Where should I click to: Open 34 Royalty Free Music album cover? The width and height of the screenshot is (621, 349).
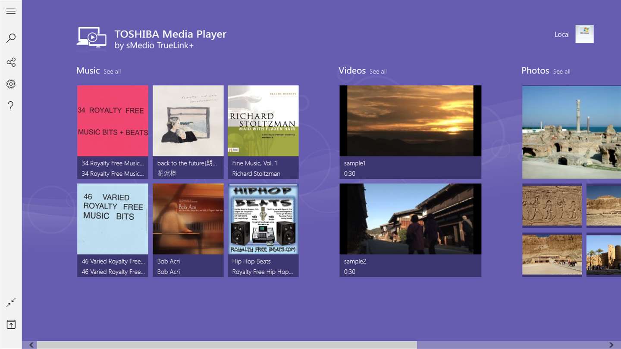pos(113,121)
